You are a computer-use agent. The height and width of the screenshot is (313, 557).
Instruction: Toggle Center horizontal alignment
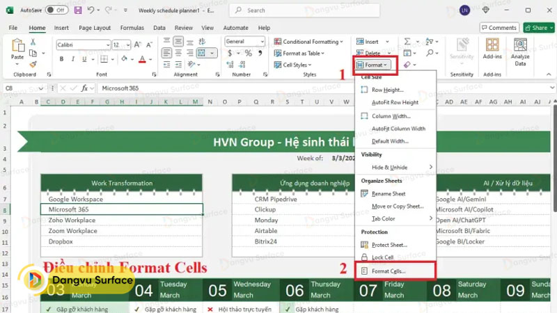[x=178, y=54]
